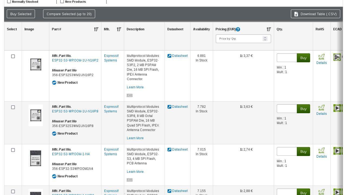The height and width of the screenshot is (195, 344).
Task: Click Learn More for ESP32-S3-WROOM-1U-N16R2
Action: pyautogui.click(x=135, y=87)
